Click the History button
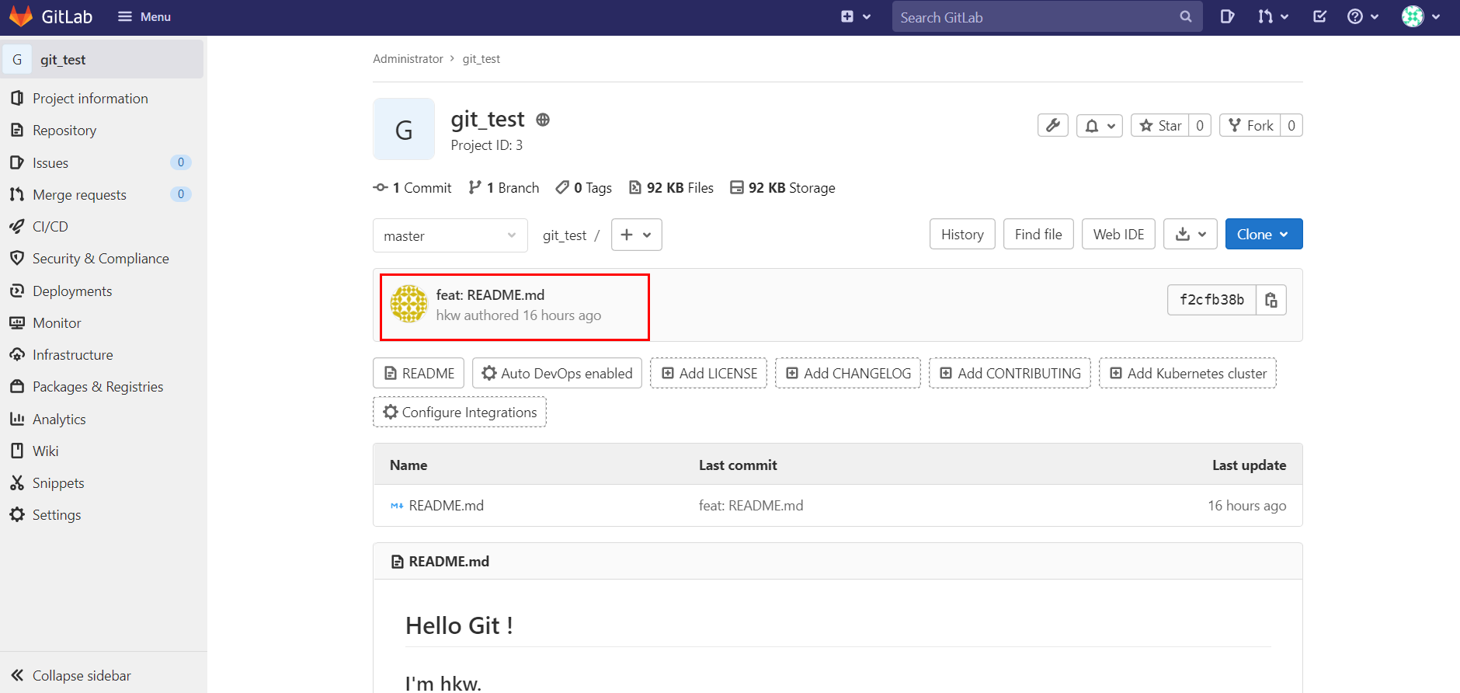This screenshot has height=693, width=1460. (x=962, y=234)
